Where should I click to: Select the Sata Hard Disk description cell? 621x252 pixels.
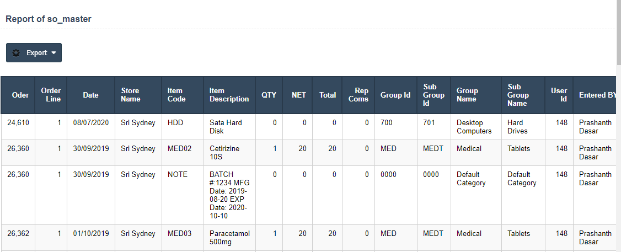(226, 127)
